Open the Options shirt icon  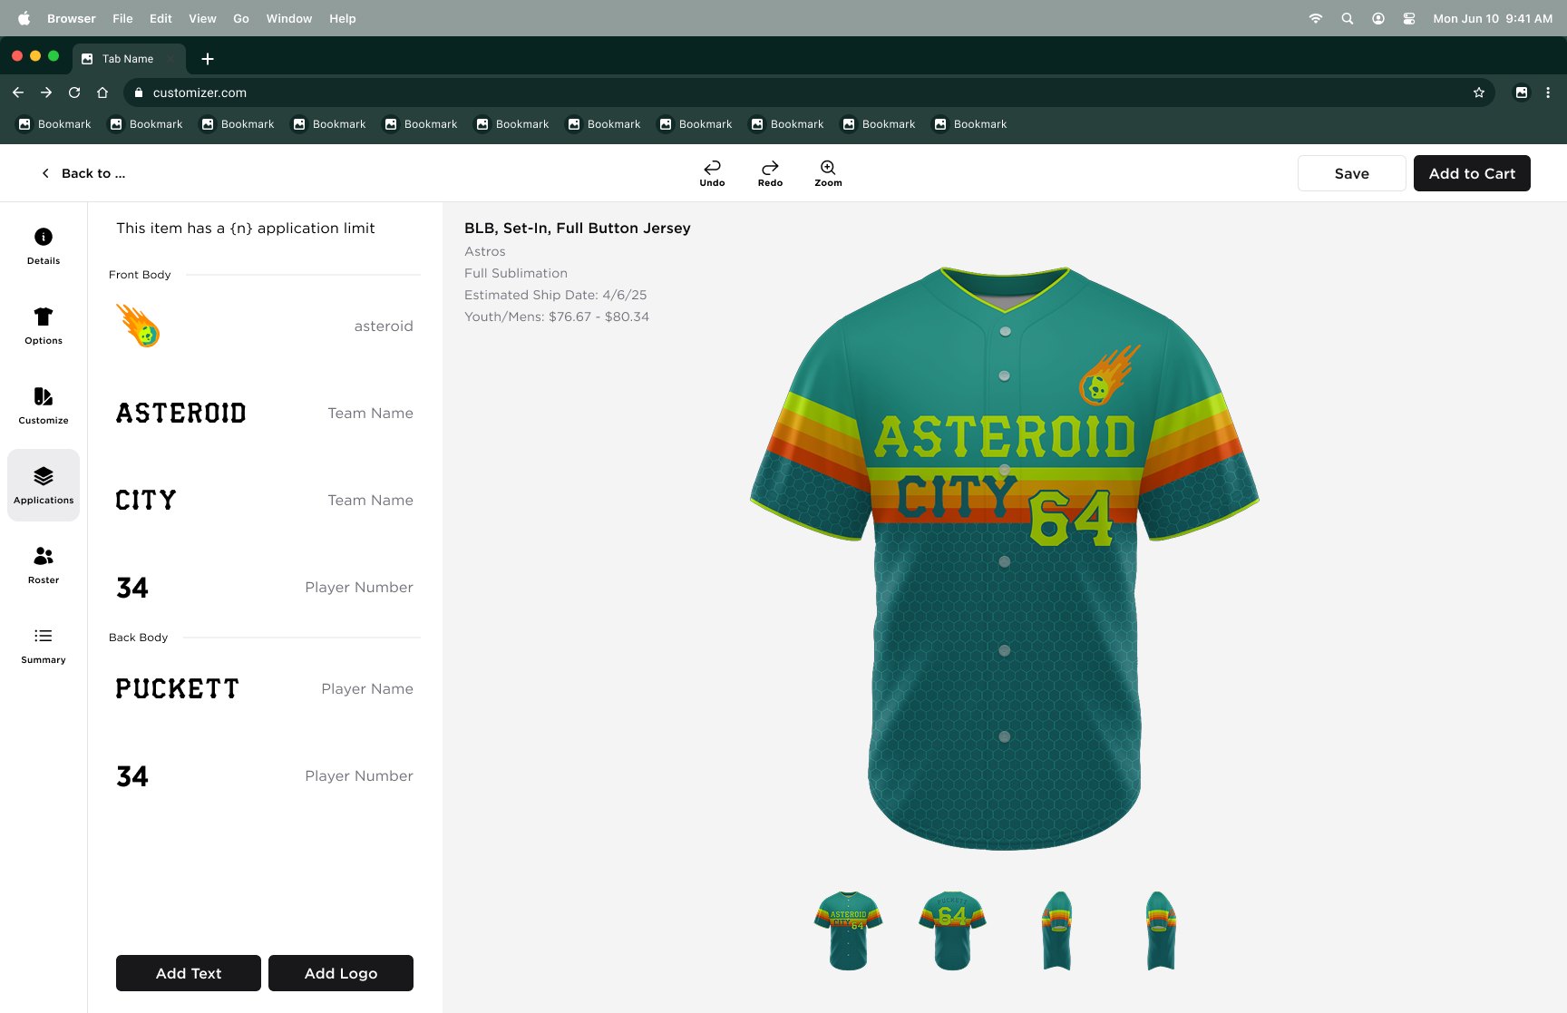tap(44, 317)
